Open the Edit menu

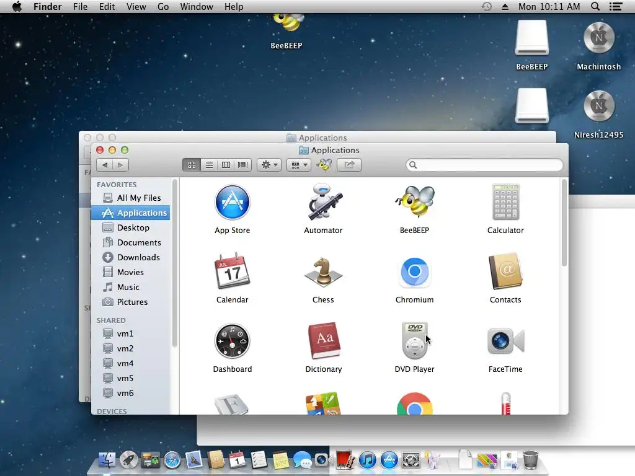pos(107,6)
